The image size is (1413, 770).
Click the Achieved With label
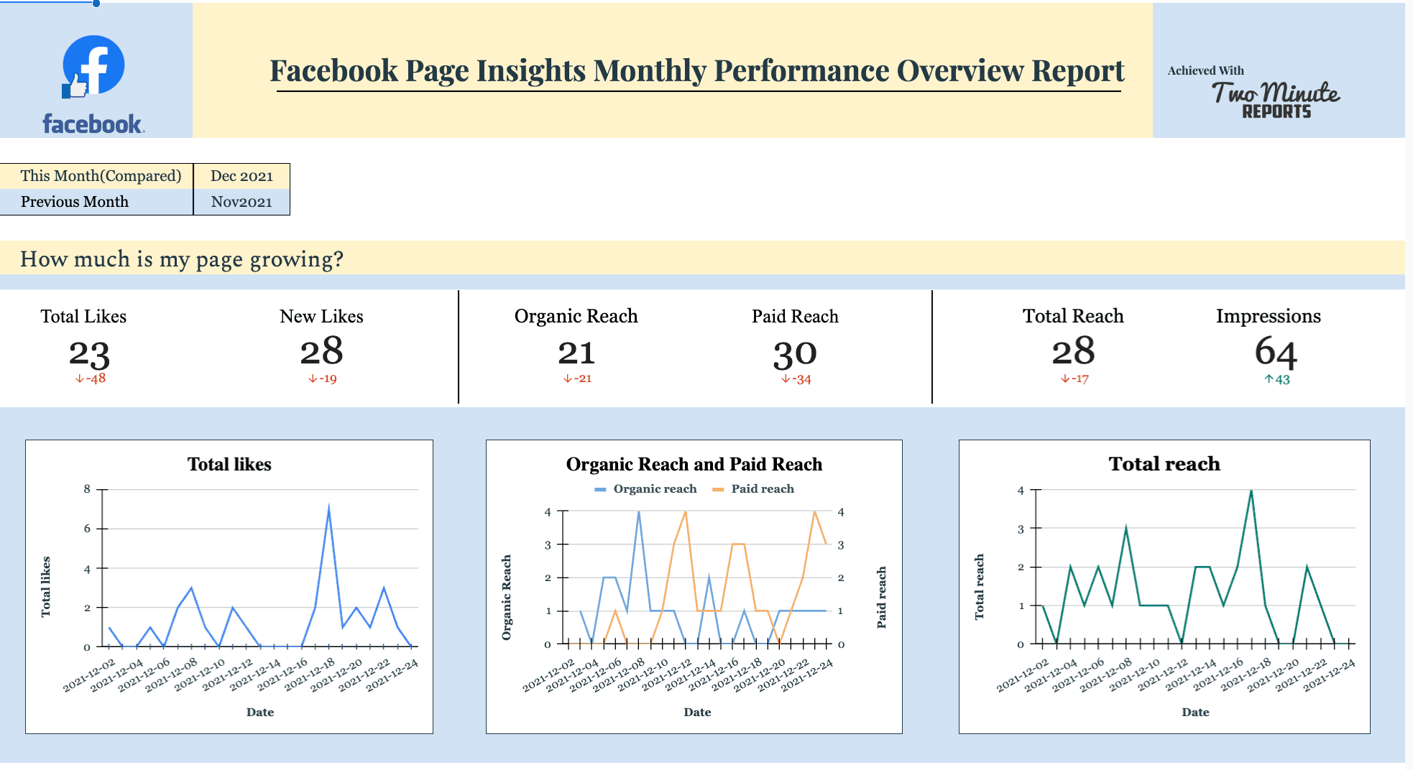pos(1205,70)
